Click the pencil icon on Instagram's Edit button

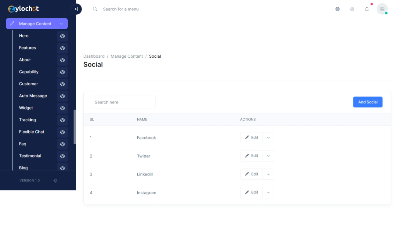coord(247,192)
